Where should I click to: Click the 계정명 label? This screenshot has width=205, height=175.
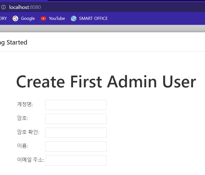(x=25, y=104)
